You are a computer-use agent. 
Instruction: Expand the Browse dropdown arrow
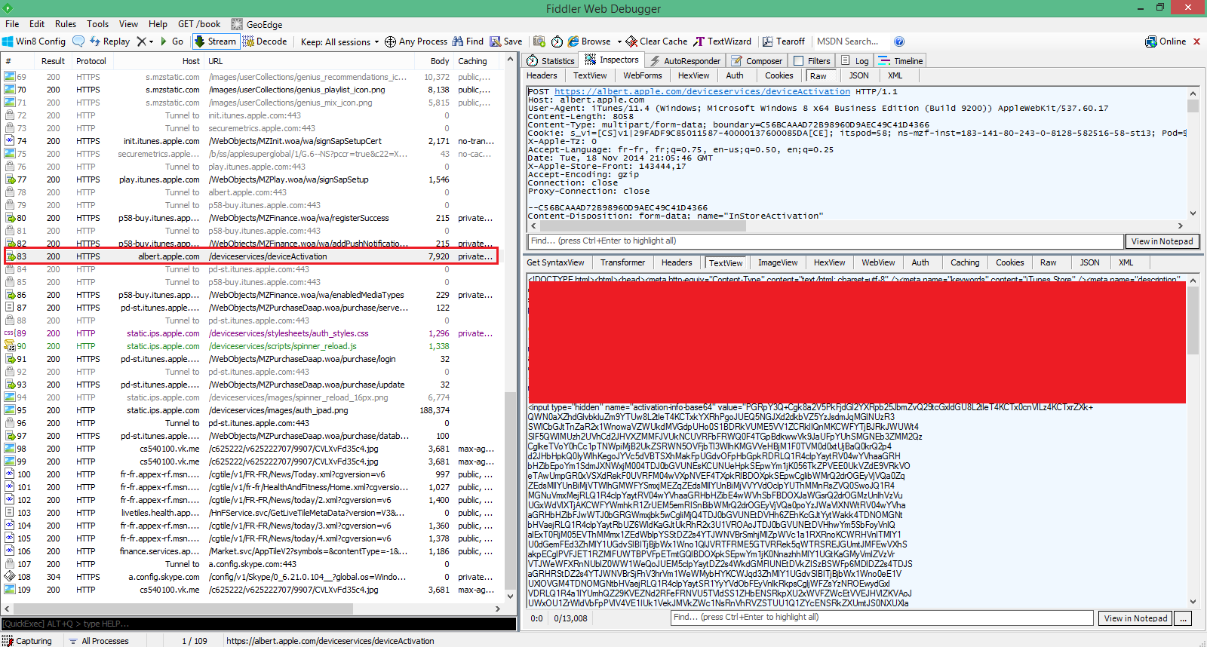619,41
